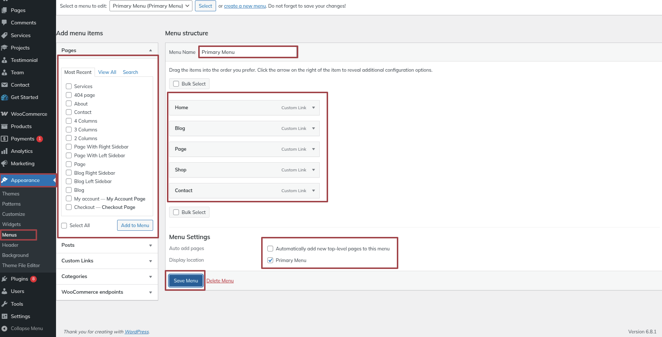Collapse the Pages panel arrow
The height and width of the screenshot is (337, 662).
[151, 50]
